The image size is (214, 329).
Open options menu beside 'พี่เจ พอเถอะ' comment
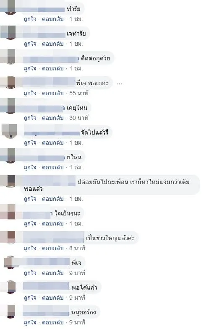pos(120,84)
